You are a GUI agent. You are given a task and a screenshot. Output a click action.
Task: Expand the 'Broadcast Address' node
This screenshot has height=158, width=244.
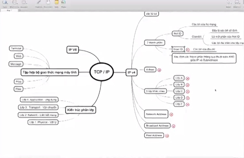[x=173, y=125]
